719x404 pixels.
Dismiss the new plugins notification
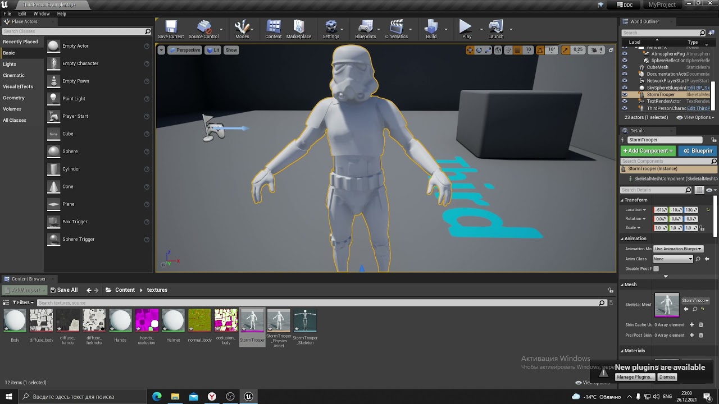[667, 377]
